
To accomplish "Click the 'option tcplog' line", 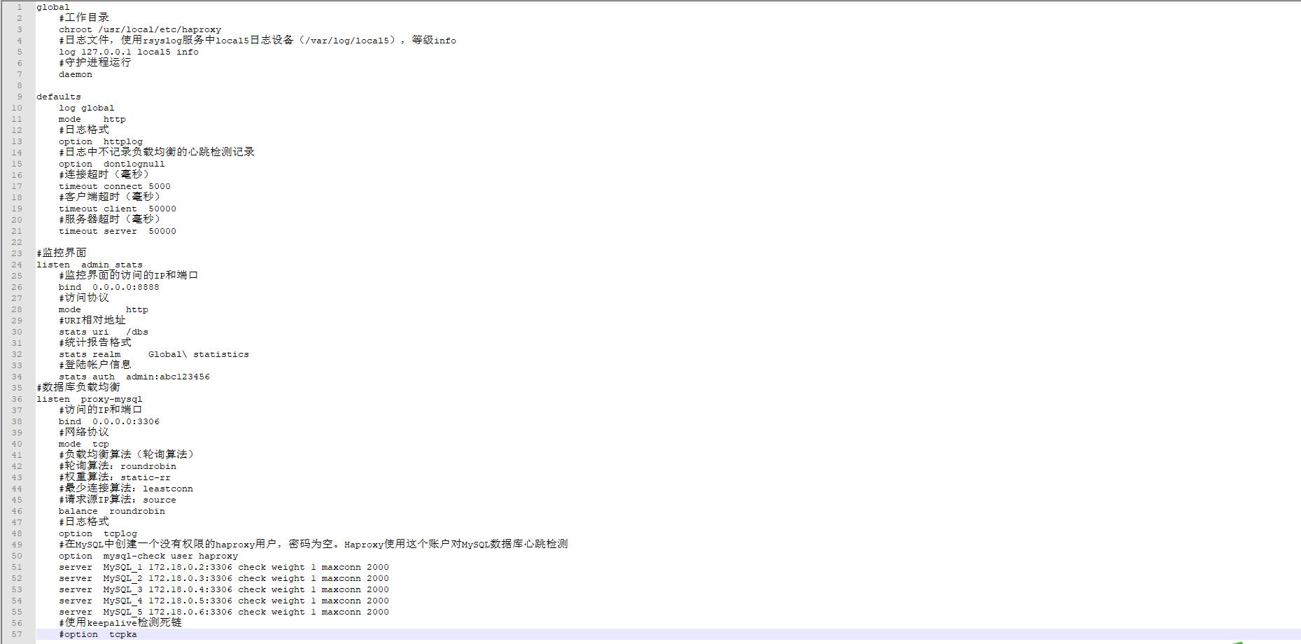I will pos(98,533).
